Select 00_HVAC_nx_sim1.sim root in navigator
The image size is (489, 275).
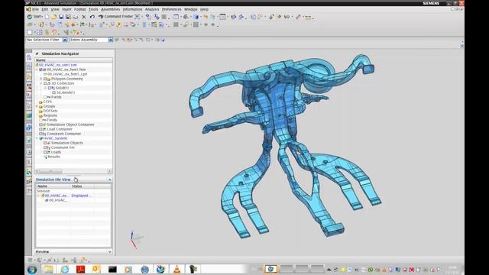tap(58, 65)
